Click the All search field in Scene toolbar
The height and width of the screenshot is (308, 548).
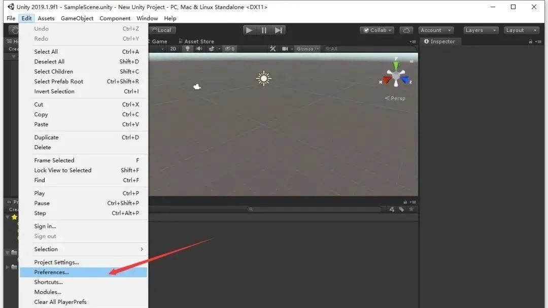[x=335, y=49]
